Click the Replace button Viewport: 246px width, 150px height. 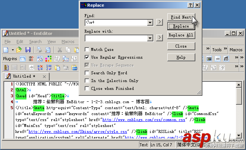(181, 26)
